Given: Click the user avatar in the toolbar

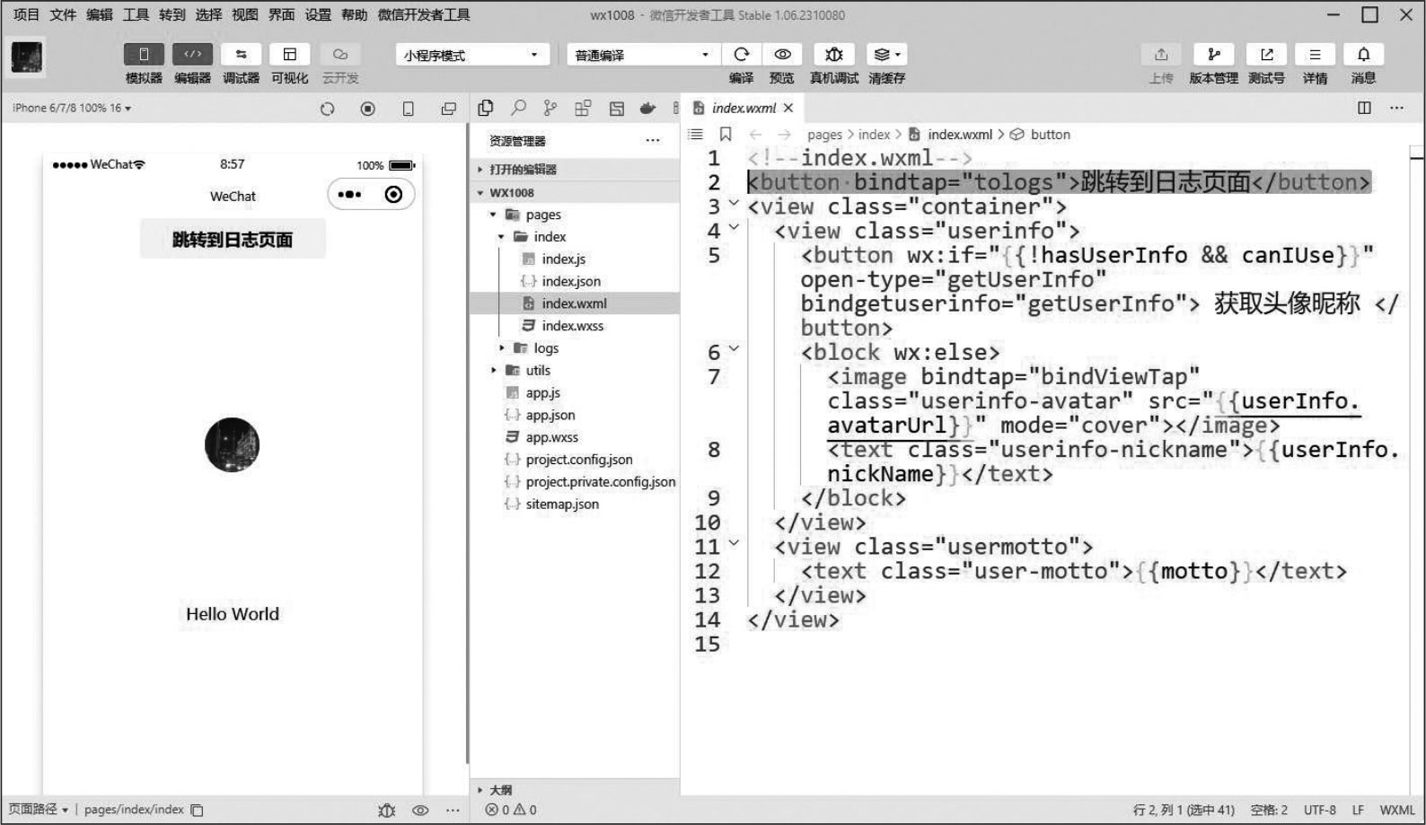Looking at the screenshot, I should coord(27,57).
